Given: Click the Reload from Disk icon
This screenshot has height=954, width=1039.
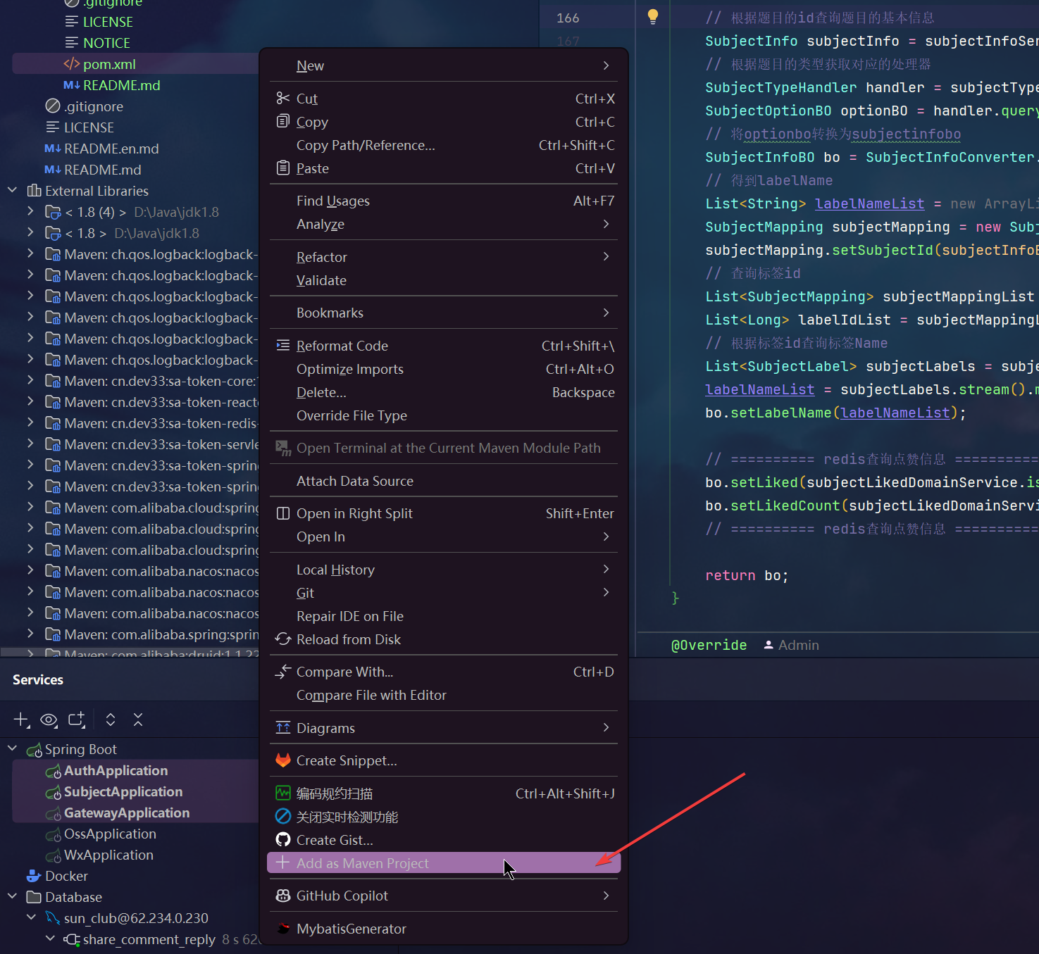Looking at the screenshot, I should [x=282, y=639].
